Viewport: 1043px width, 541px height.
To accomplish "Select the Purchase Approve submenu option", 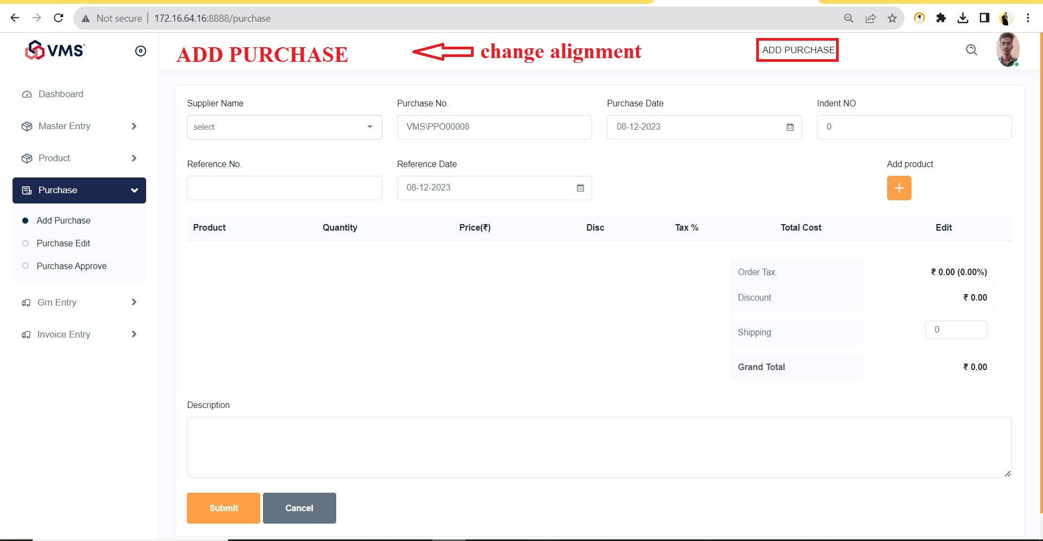I will (x=71, y=266).
